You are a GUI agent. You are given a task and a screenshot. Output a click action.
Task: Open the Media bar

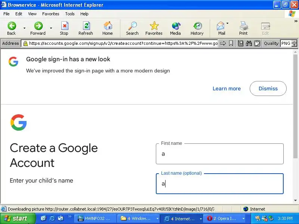click(x=175, y=28)
